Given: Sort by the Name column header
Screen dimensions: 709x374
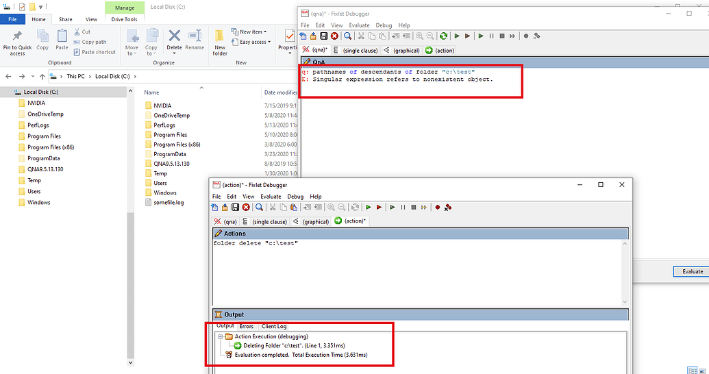Looking at the screenshot, I should coord(151,92).
